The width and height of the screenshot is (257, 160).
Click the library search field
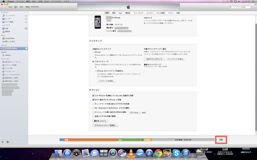[x=240, y=7]
